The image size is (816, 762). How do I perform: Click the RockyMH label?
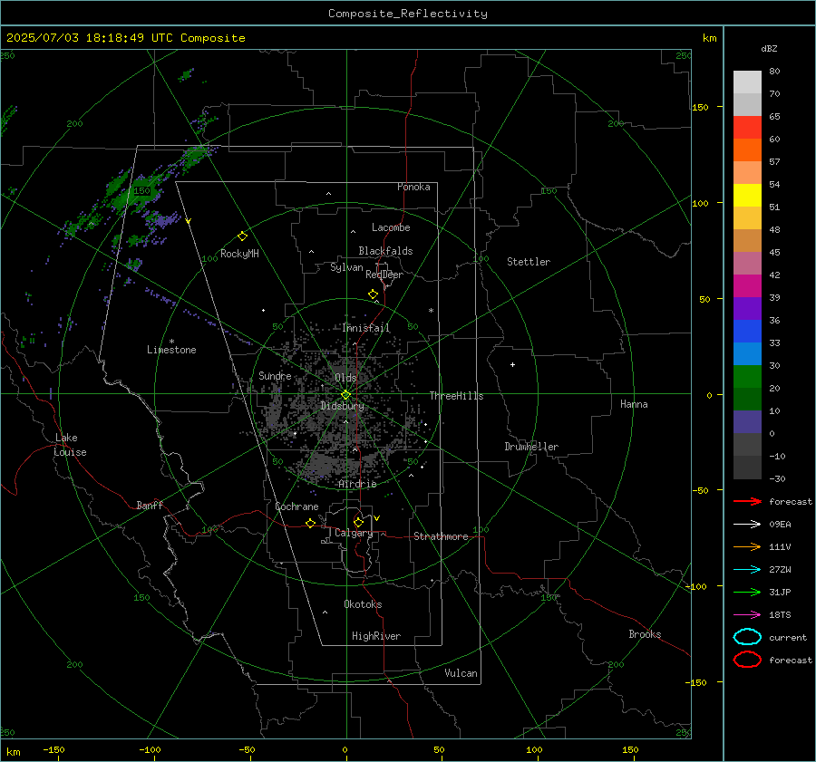(239, 254)
